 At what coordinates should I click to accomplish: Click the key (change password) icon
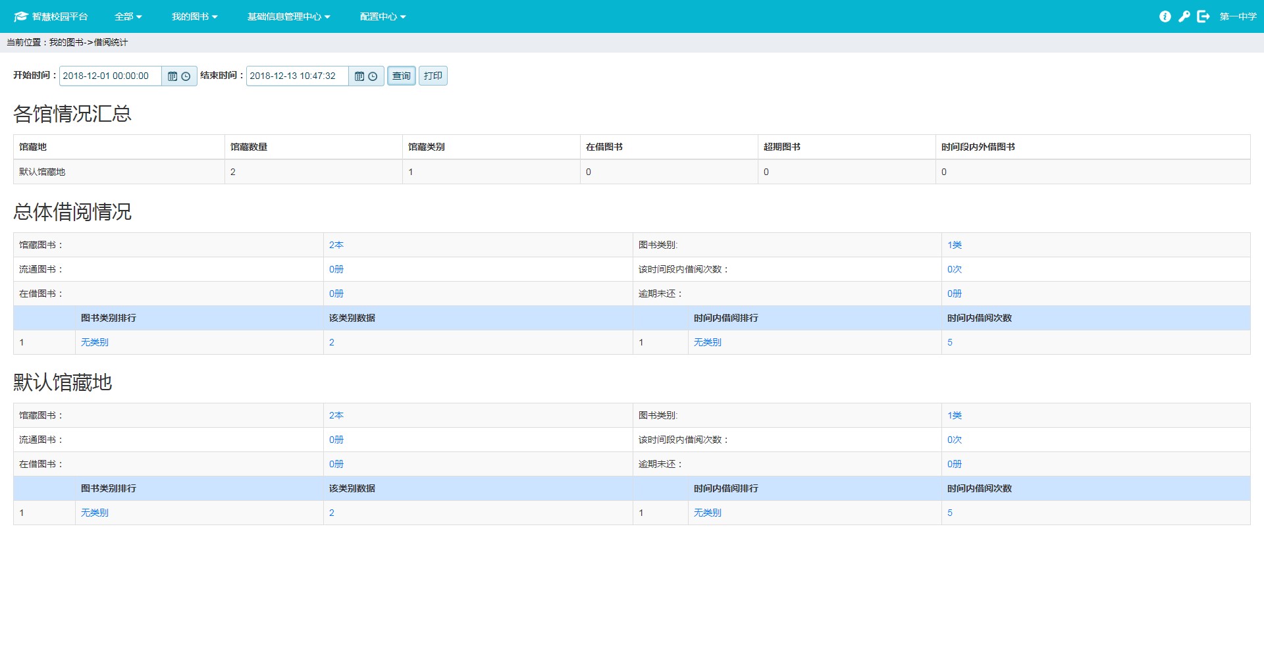1184,16
